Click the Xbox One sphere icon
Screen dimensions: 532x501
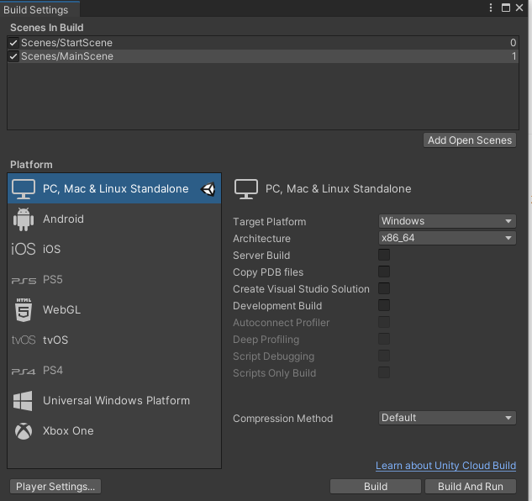tap(24, 431)
